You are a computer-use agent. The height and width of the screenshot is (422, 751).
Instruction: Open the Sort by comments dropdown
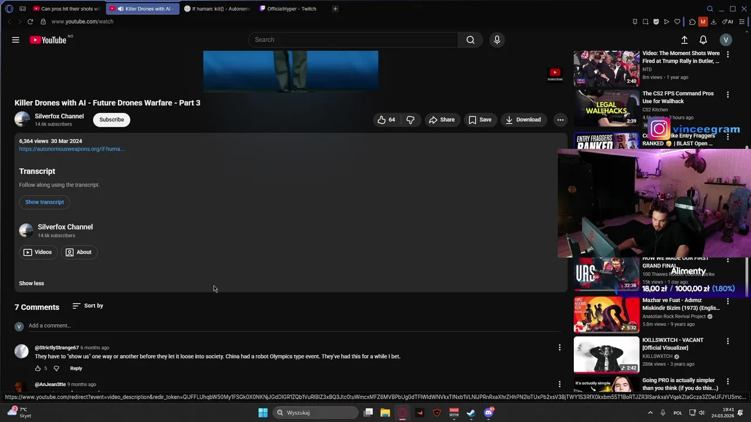[x=88, y=306]
